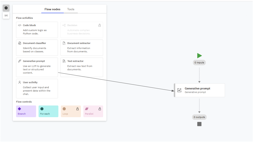Image resolution: width=253 pixels, height=142 pixels.
Task: Switch to the Tools tab
Action: point(71,9)
